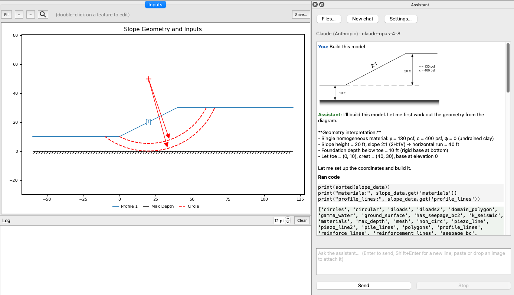
Task: Increase log font size with up arrow
Action: tap(288, 219)
